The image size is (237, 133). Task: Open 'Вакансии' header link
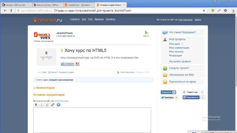point(99,19)
